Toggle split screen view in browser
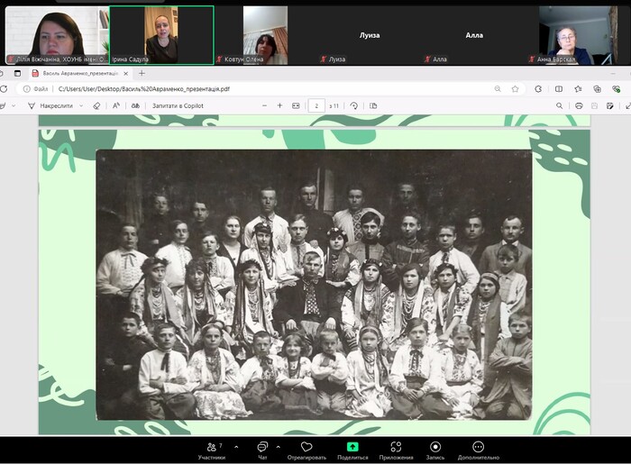This screenshot has height=464, width=631. point(559,89)
